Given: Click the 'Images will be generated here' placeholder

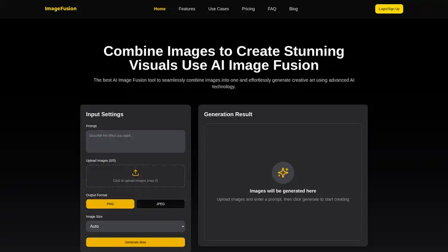Looking at the screenshot, I should tap(283, 191).
